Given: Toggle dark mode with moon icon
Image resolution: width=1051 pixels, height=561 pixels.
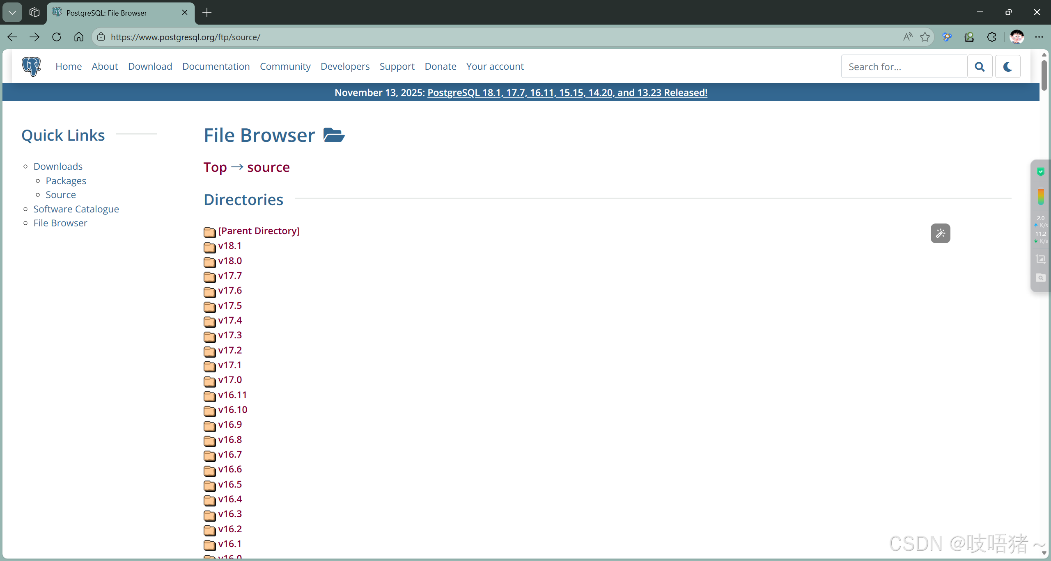Looking at the screenshot, I should click(x=1007, y=66).
